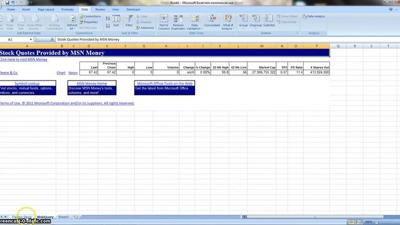Open the Deere & Co link

click(9, 72)
